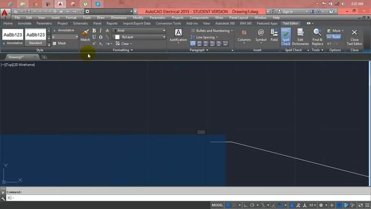Toggle grid display in status bar

[228, 205]
